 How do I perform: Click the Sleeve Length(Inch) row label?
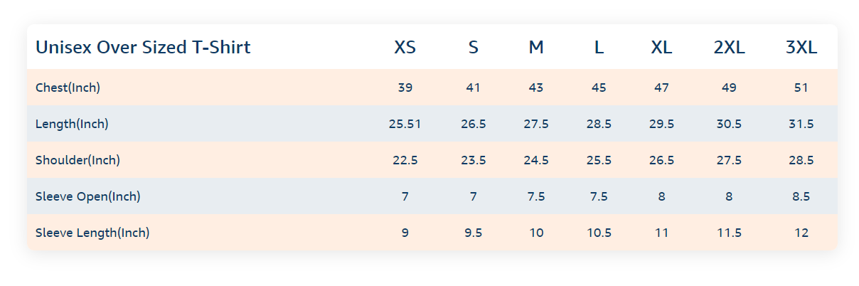pyautogui.click(x=92, y=233)
